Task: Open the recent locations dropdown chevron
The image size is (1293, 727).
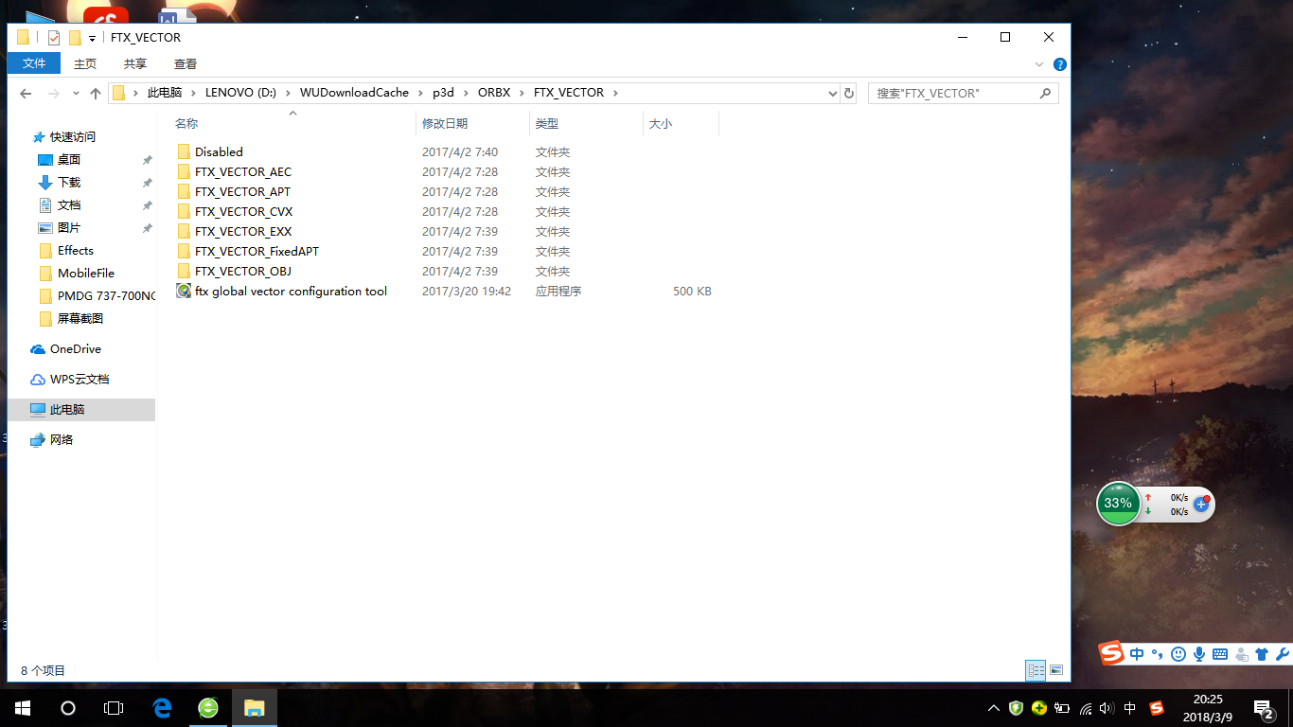Action: 76,93
